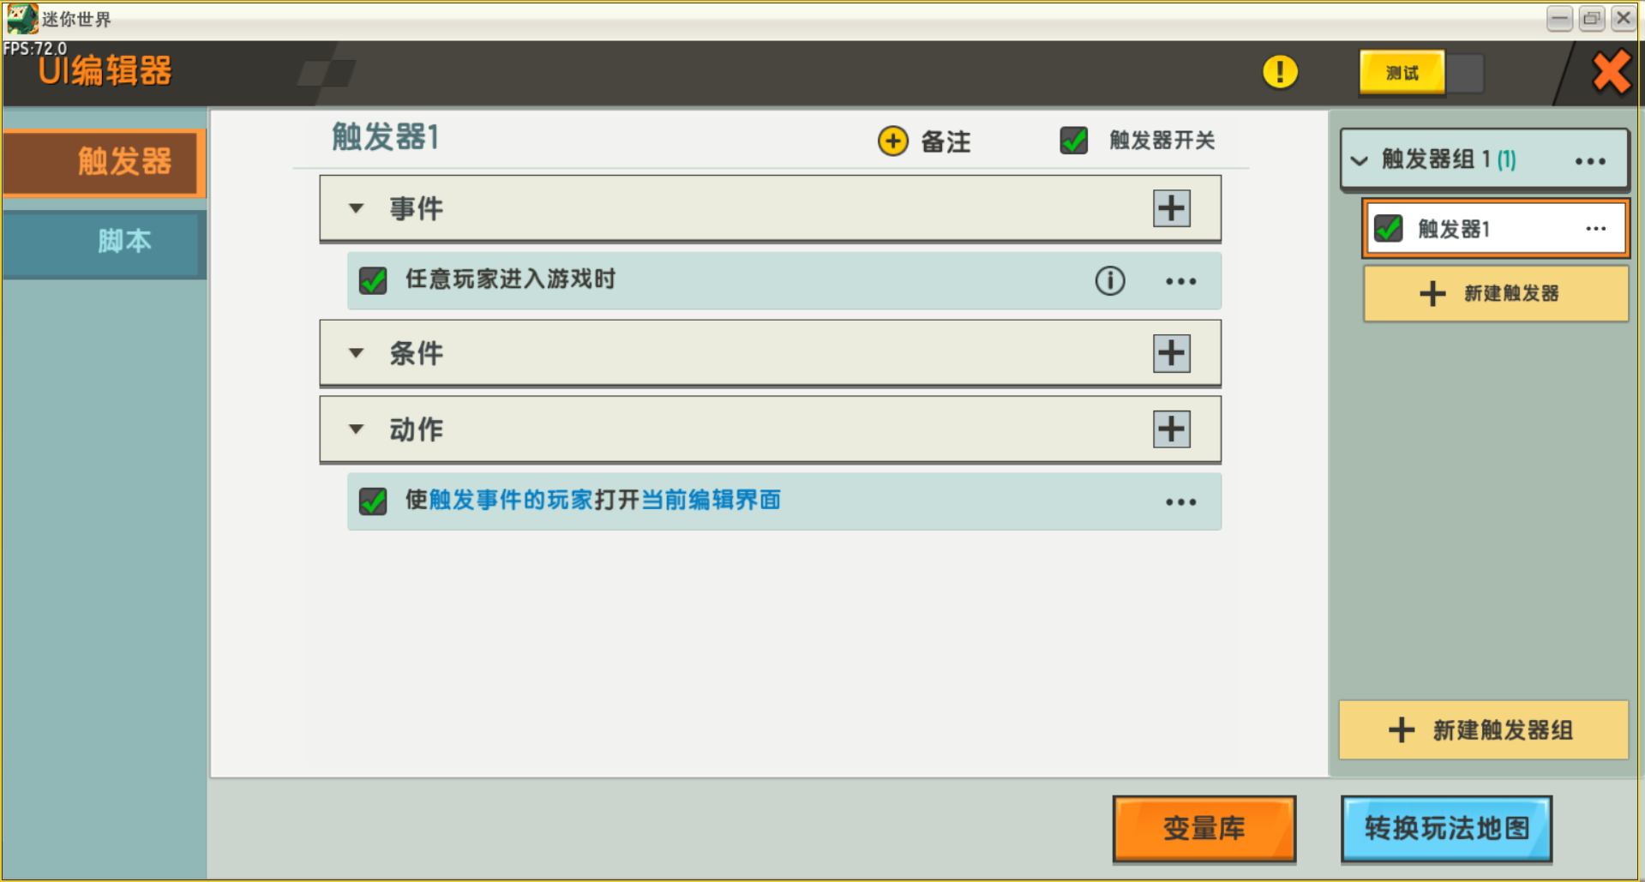
Task: Add a new condition with plus icon
Action: click(x=1171, y=353)
